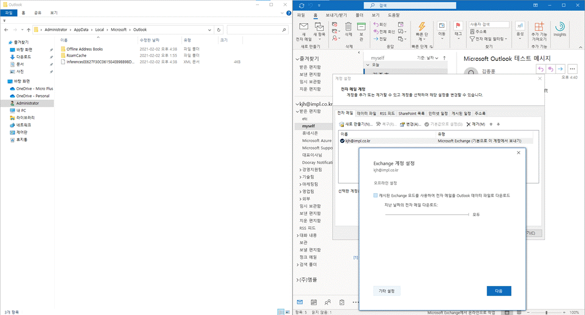Open the Insights ribbon icon

[560, 29]
